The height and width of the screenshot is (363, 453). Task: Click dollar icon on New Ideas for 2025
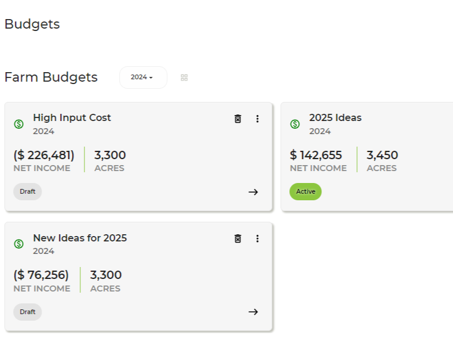coord(19,244)
